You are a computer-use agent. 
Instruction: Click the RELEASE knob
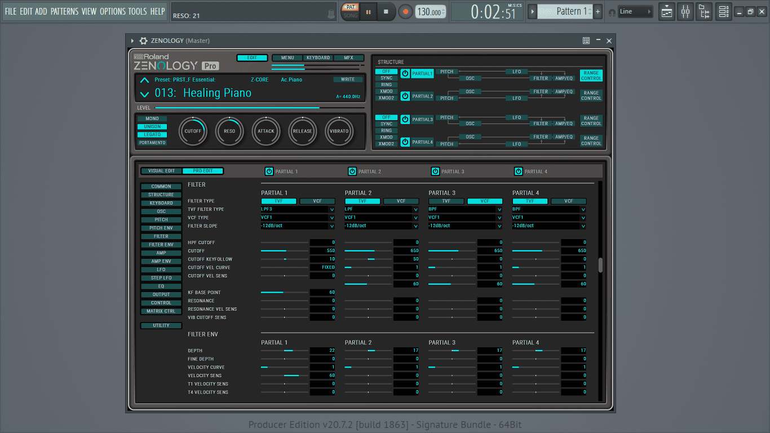(x=303, y=131)
